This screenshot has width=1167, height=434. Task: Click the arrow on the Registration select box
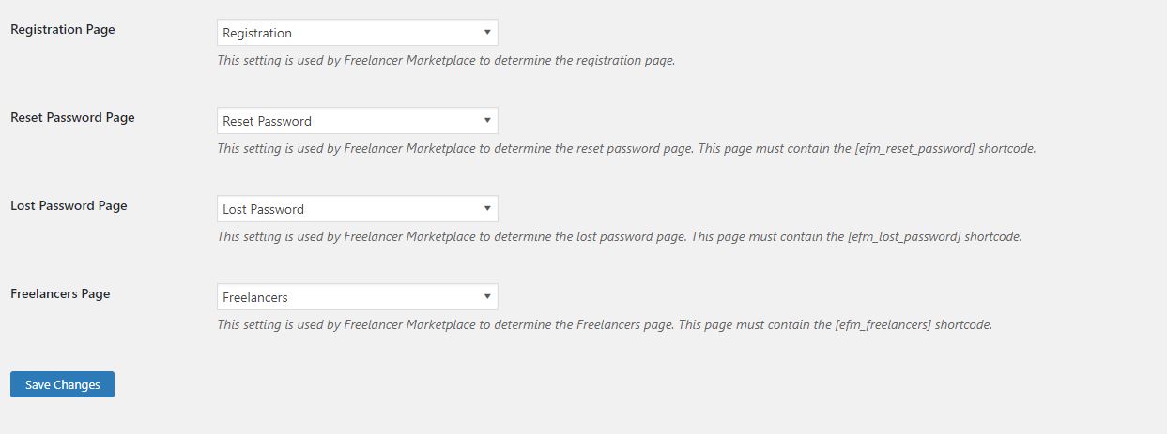click(487, 33)
